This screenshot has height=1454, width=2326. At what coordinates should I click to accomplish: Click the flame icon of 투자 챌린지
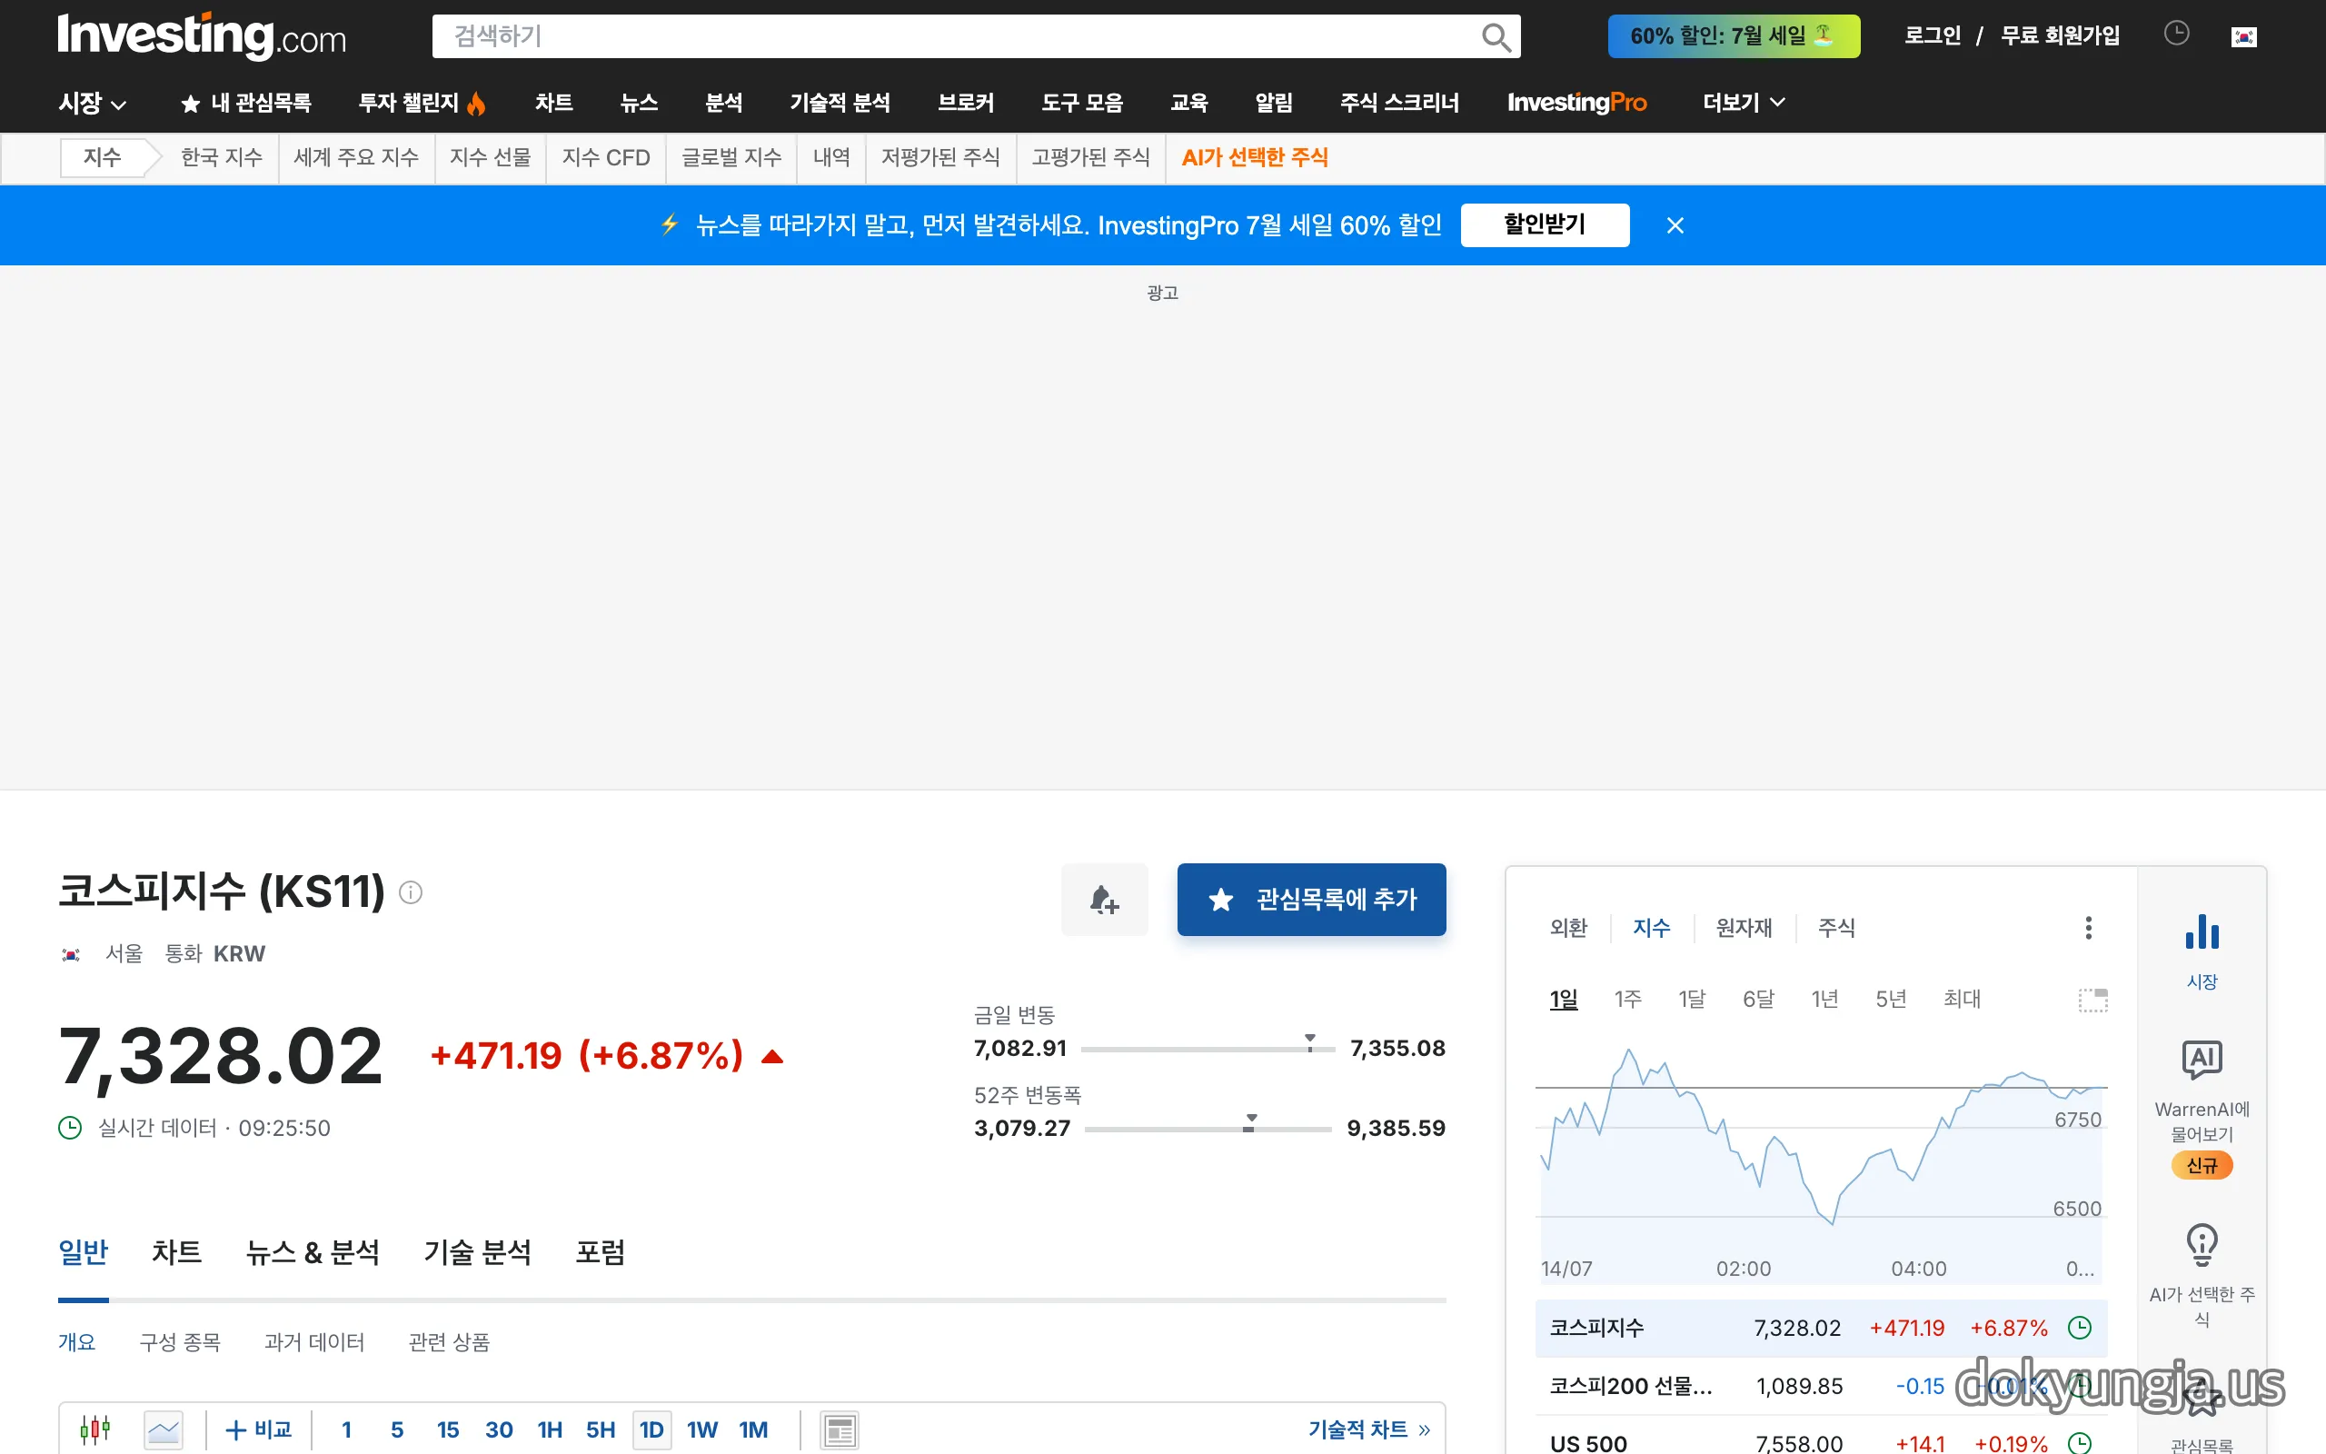(476, 103)
